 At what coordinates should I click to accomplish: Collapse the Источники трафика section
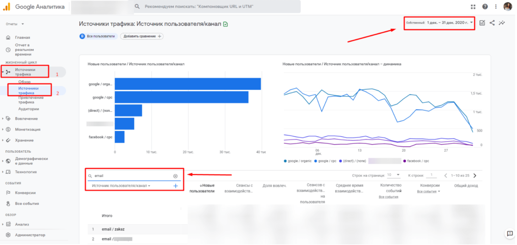3,72
